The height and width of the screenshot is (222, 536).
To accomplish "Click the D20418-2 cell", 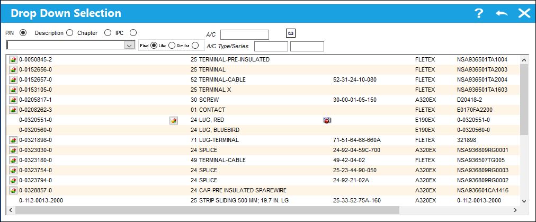I will pos(469,100).
